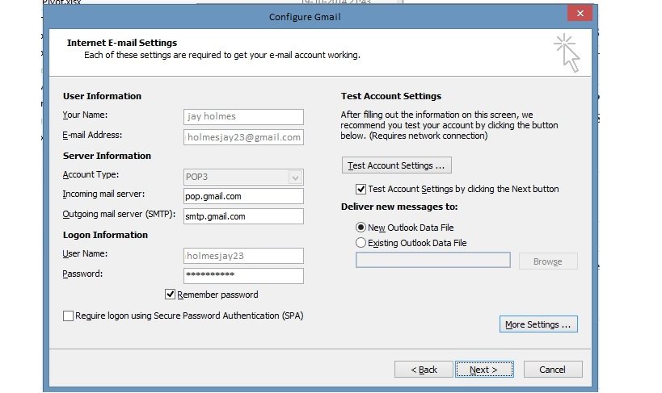Viewport: 662px width, 393px height.
Task: Select New Outlook Data File option
Action: 361,228
